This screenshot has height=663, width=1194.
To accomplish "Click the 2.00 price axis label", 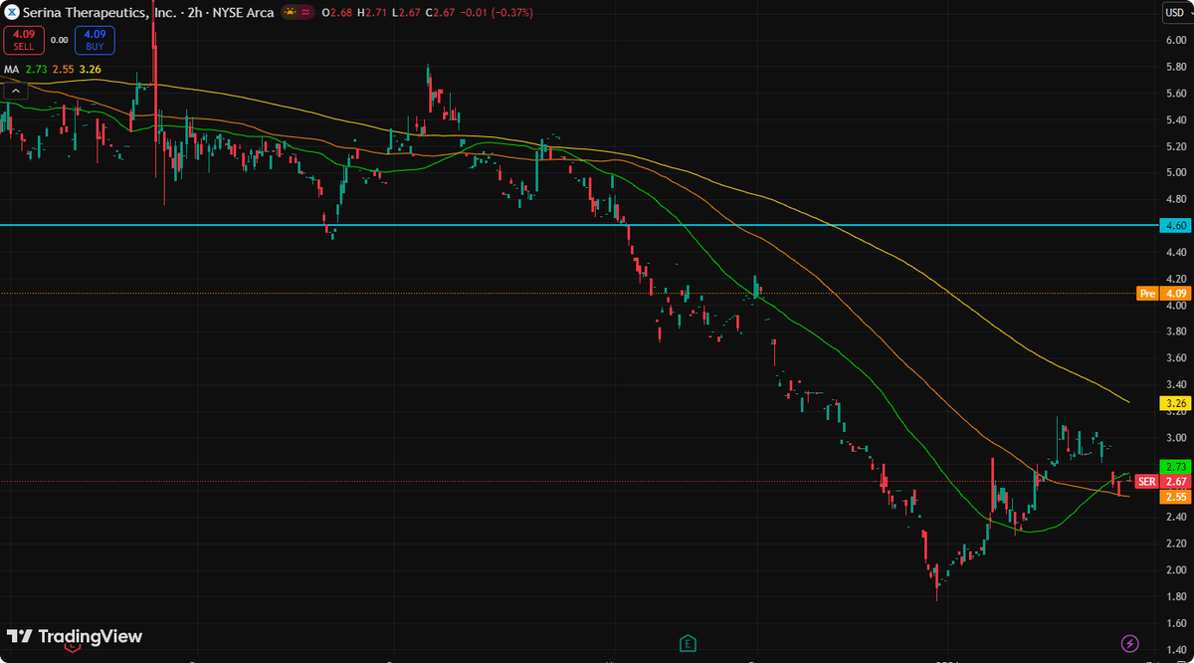I will click(x=1176, y=569).
